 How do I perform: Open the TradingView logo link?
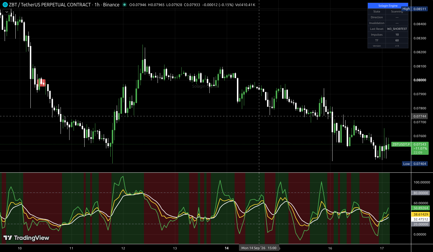pos(26,238)
